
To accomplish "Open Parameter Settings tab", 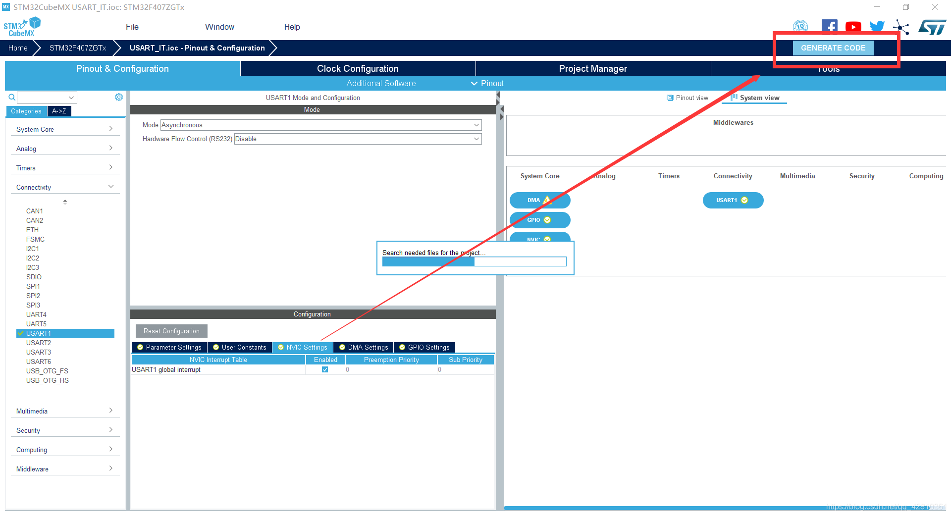I will [169, 347].
